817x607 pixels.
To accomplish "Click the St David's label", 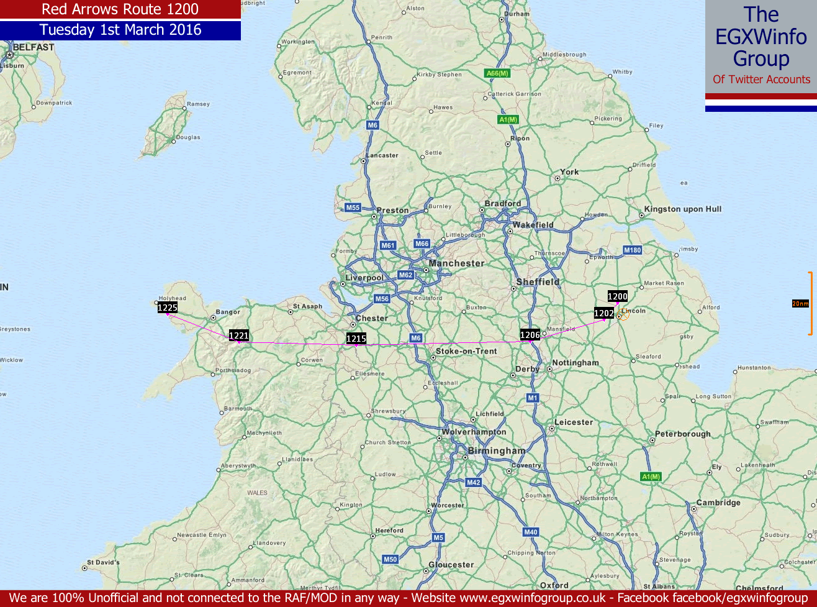I will coord(102,563).
